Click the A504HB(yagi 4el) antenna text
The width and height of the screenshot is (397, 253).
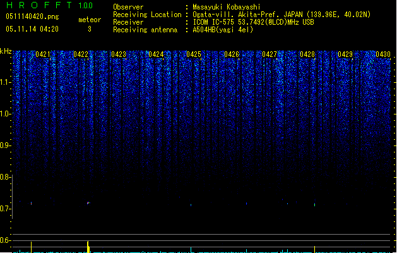[223, 30]
